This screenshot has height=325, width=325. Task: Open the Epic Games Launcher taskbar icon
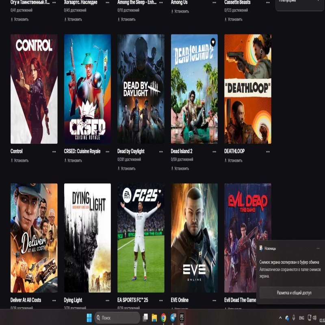click(182, 318)
